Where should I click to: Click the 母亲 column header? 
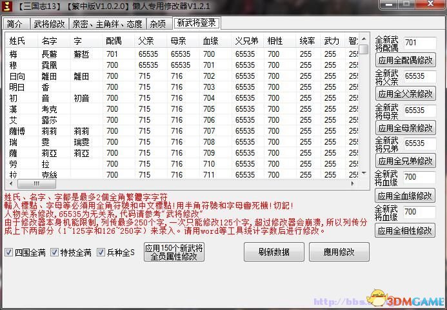pos(183,41)
